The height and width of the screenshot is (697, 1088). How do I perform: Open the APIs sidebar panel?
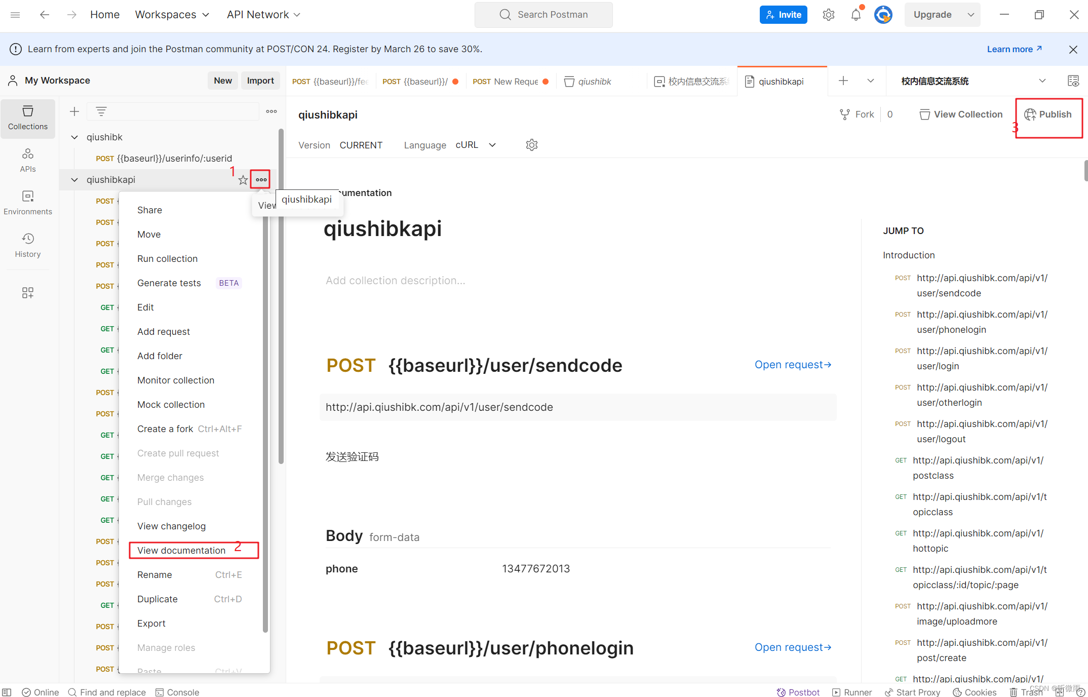[x=28, y=160]
